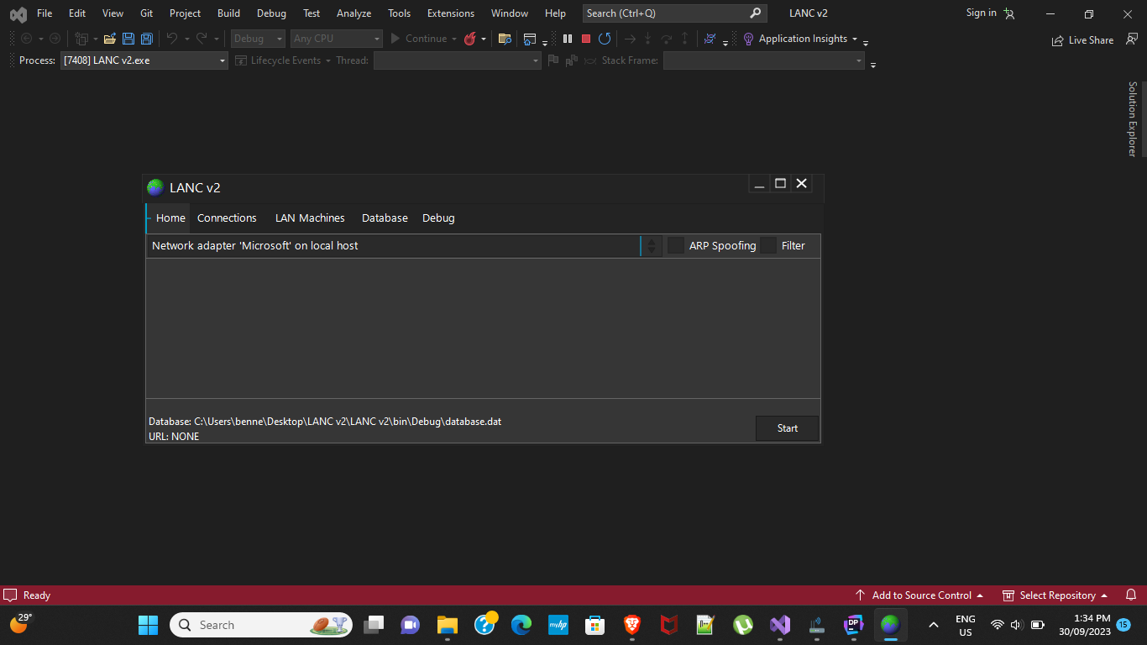Click the network adapter spinner control

coord(652,245)
